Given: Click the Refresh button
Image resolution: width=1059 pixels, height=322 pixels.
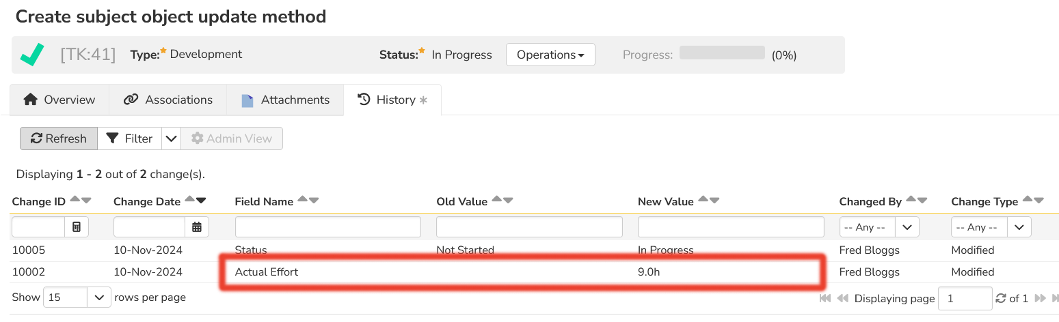Looking at the screenshot, I should click(59, 138).
